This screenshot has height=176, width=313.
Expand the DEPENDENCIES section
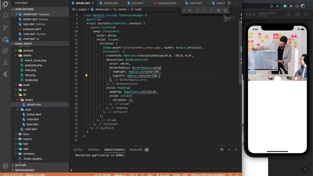tap(40, 170)
